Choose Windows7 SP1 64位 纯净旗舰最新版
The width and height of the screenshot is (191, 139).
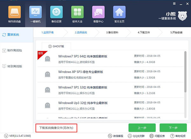pos(111,59)
